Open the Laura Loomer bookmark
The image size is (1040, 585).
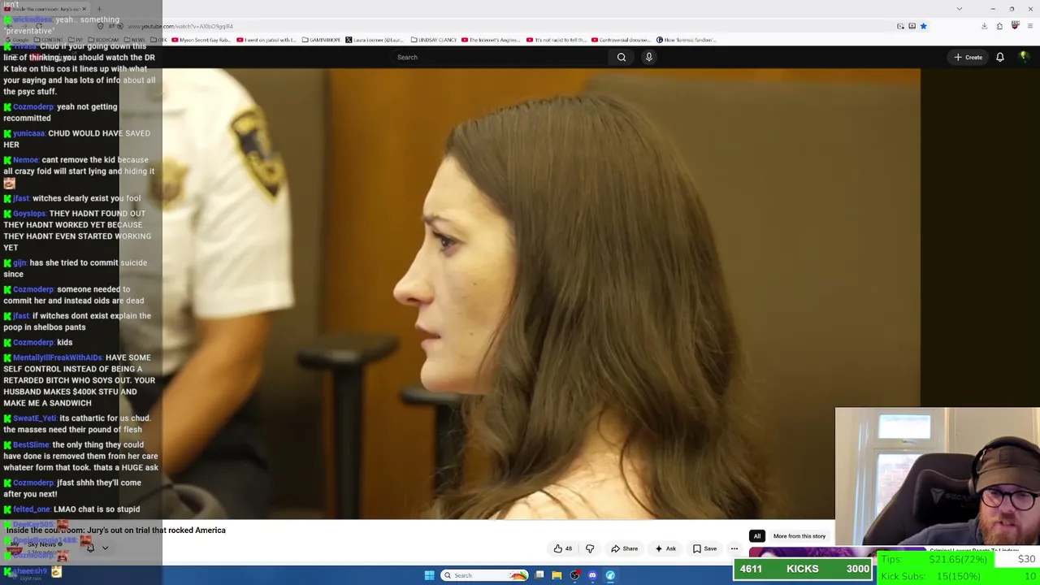(x=374, y=40)
